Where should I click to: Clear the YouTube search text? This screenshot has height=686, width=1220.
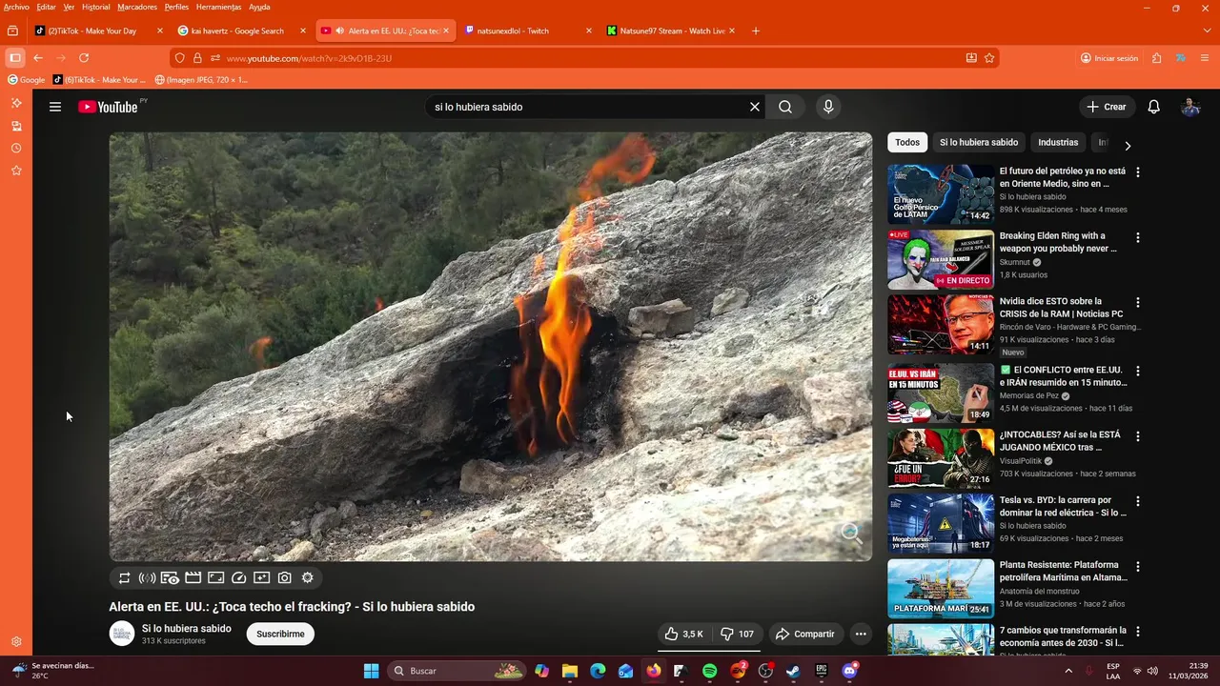click(x=755, y=107)
